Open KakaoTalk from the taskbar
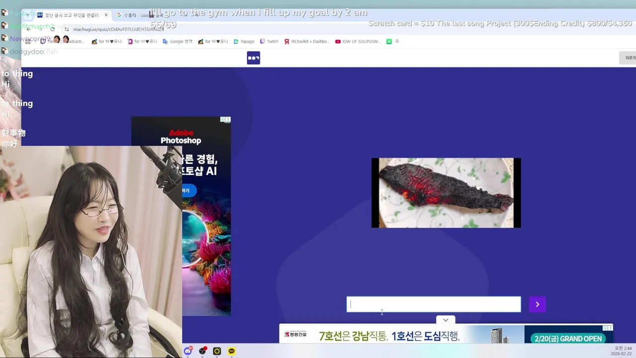Screen dimensions: 636x358 click(232, 351)
